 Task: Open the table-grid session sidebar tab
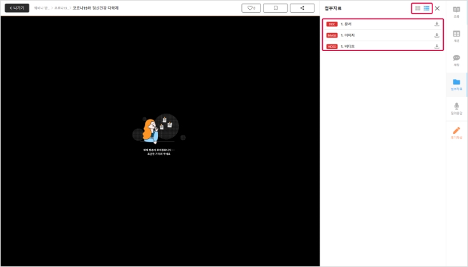pyautogui.click(x=457, y=36)
